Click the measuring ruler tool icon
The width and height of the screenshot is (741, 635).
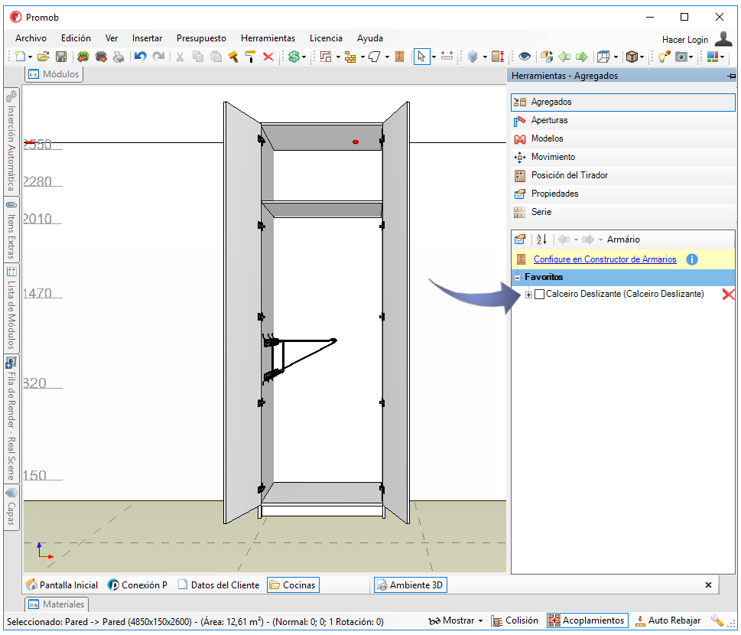click(x=447, y=57)
